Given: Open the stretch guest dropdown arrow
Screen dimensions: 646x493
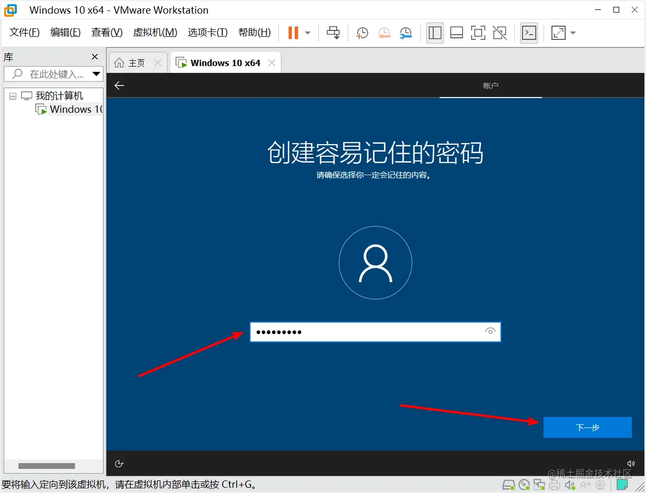Looking at the screenshot, I should [573, 33].
